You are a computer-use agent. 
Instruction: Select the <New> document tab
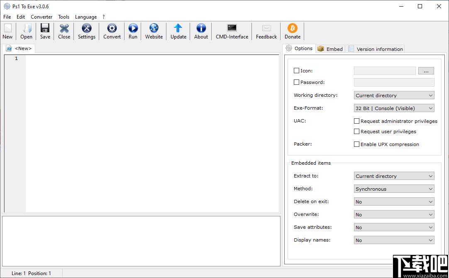click(x=19, y=48)
